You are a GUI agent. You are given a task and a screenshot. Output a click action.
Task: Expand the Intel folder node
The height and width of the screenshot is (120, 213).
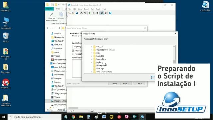pyautogui.click(x=91, y=53)
